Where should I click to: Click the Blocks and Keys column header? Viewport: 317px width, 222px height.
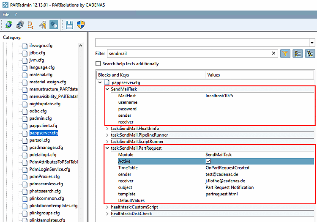click(x=151, y=75)
